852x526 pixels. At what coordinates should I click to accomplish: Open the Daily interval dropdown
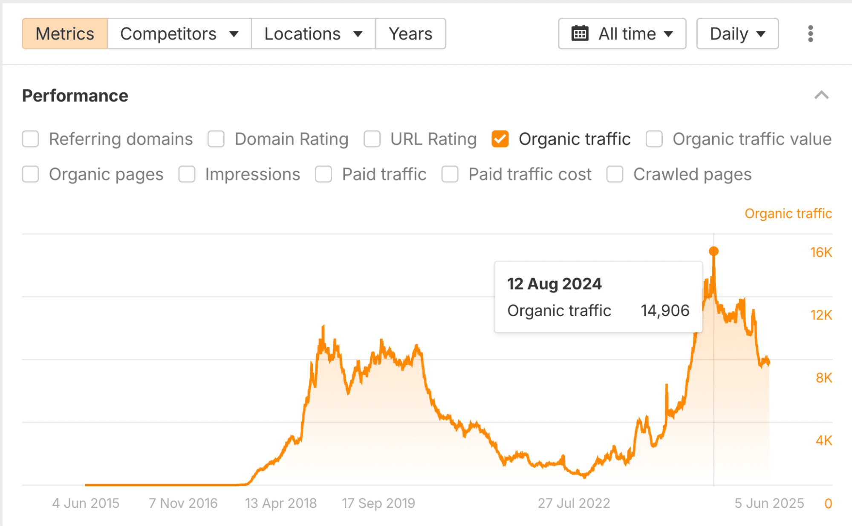coord(737,34)
